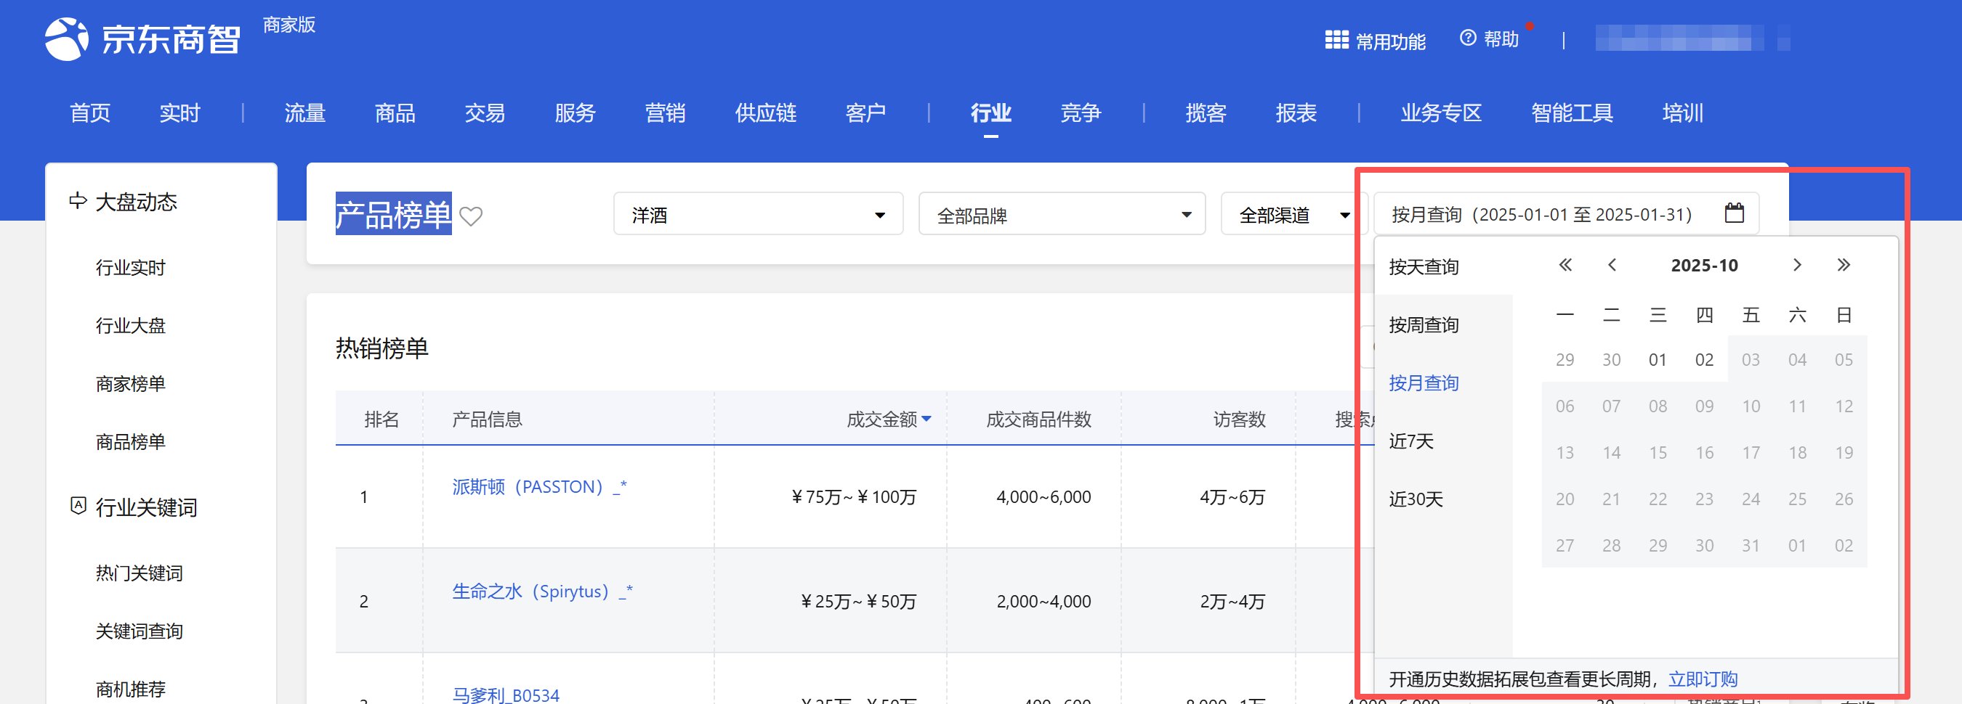Open the 洋酒 category dropdown
The height and width of the screenshot is (704, 1962).
[x=758, y=214]
